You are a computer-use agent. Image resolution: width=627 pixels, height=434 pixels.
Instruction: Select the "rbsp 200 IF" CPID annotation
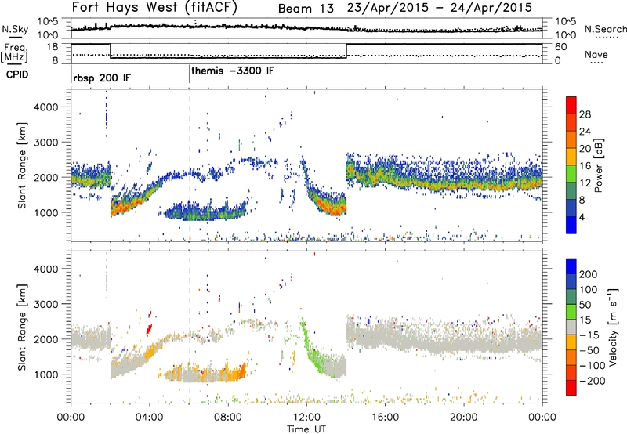pos(102,78)
